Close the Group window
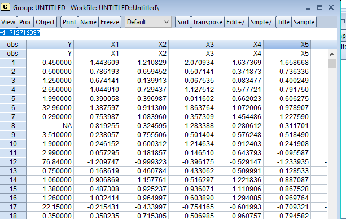 pos(331,7)
